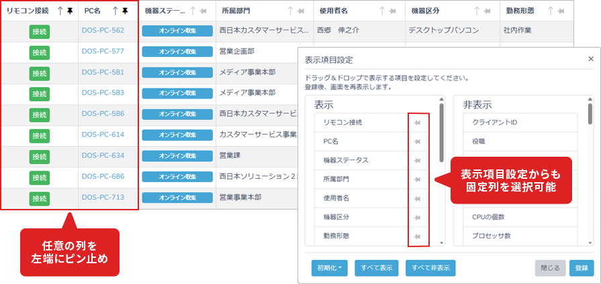Connect remotely to DOS-PC-577

(40, 52)
